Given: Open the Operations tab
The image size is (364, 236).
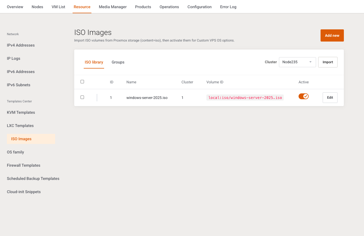Looking at the screenshot, I should click(x=169, y=7).
